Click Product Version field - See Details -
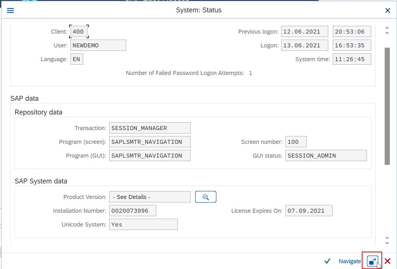Screen dimensions: 397x269 [150, 197]
